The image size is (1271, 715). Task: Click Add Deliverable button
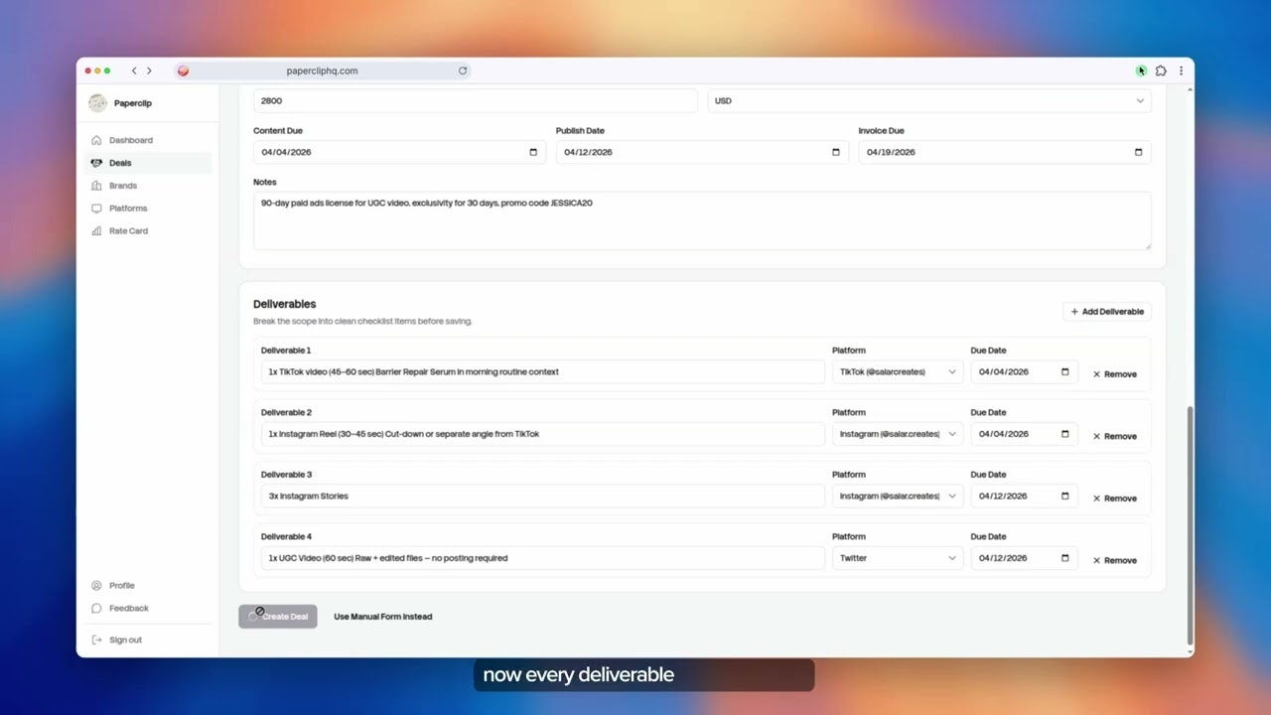click(1107, 312)
